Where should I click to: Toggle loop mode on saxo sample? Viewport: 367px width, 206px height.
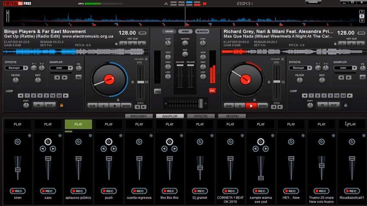tap(48, 142)
